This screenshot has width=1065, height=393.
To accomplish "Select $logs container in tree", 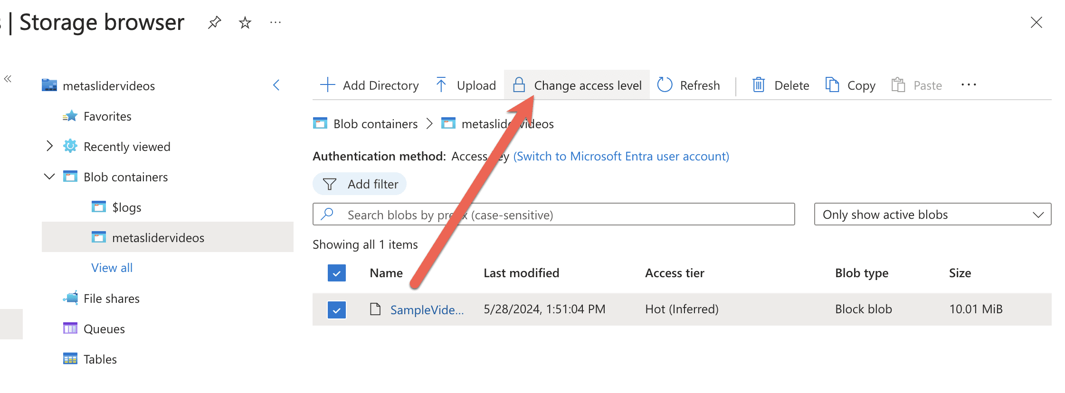I will (x=126, y=207).
